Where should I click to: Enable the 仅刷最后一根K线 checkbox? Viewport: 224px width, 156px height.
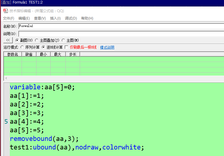[x=66, y=47]
